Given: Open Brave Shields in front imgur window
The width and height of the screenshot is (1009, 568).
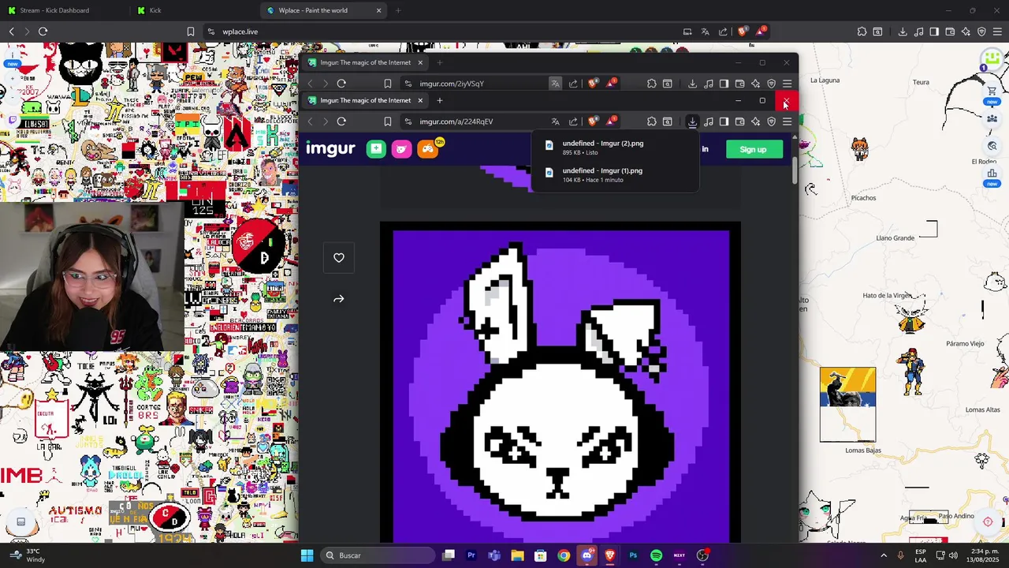Looking at the screenshot, I should coord(592,121).
